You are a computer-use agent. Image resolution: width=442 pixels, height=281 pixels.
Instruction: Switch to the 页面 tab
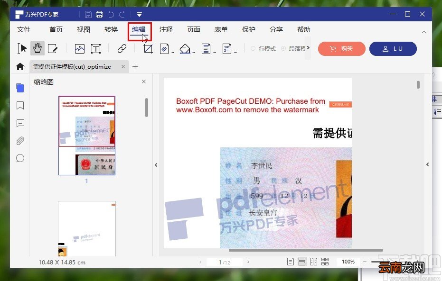tap(194, 29)
